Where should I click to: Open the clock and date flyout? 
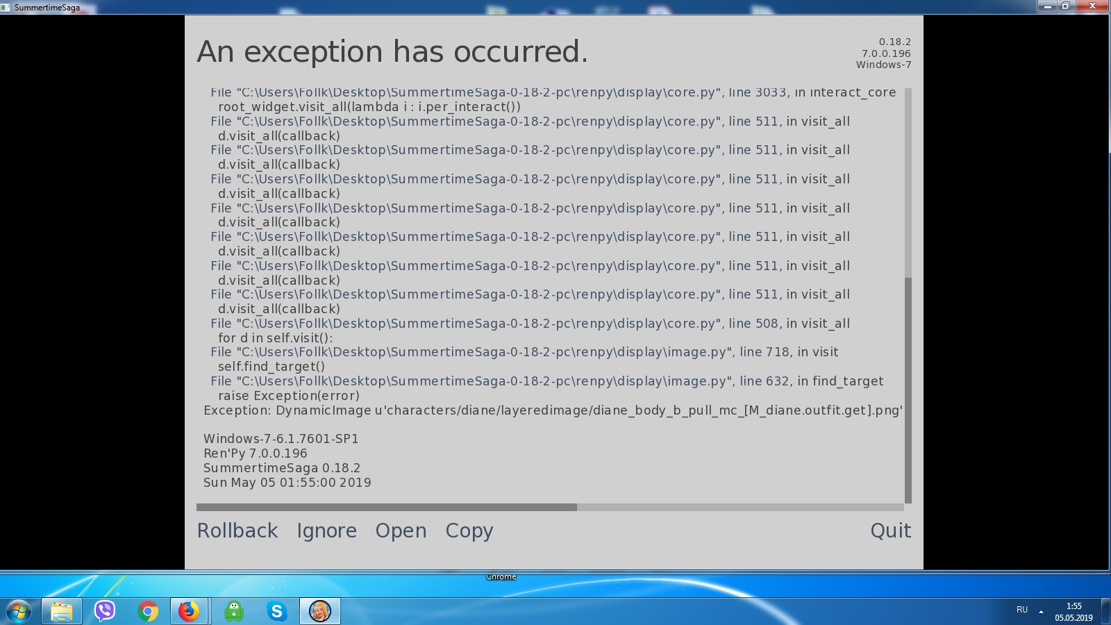1074,612
